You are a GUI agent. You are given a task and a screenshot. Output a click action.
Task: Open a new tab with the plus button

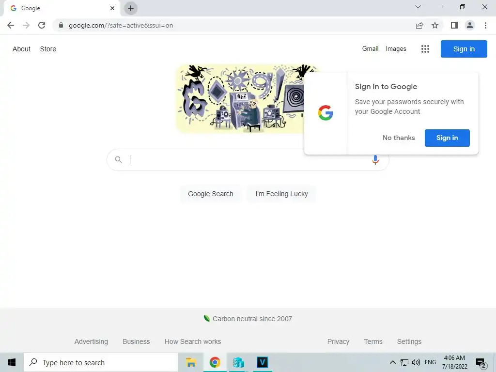pos(131,8)
